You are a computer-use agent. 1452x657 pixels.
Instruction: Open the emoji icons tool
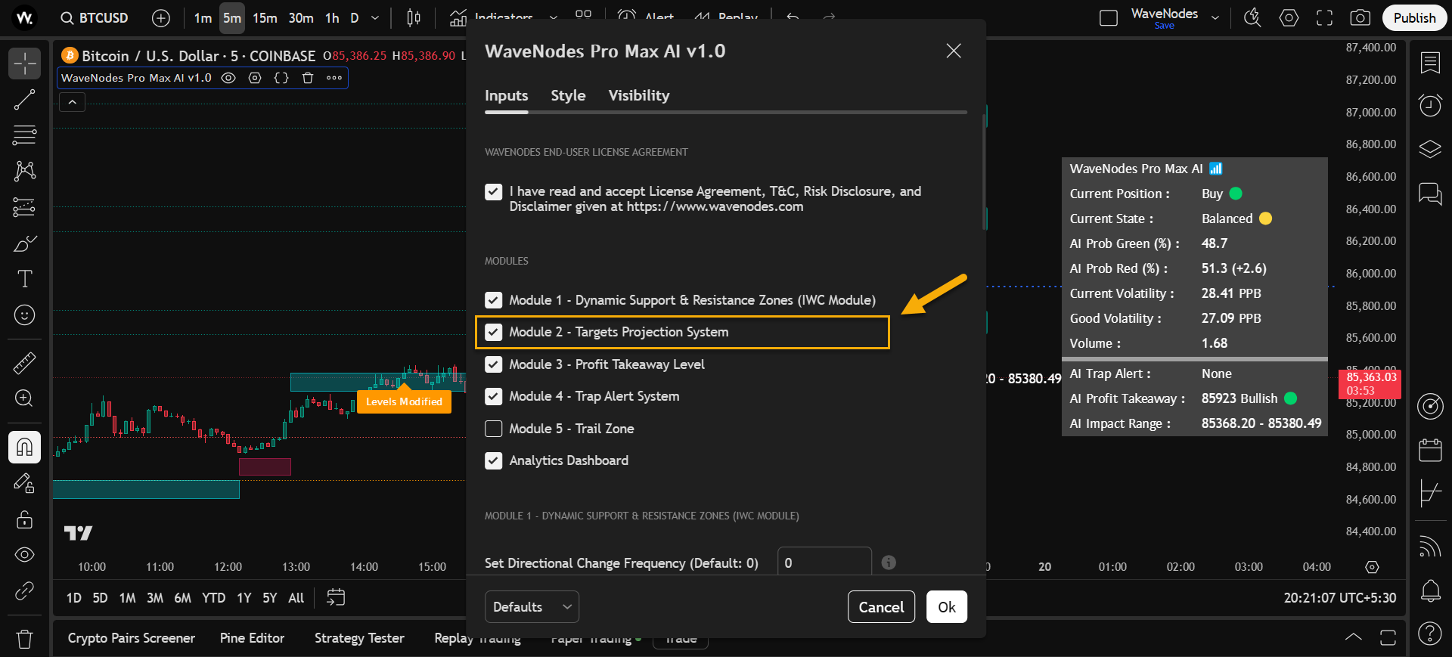point(24,315)
